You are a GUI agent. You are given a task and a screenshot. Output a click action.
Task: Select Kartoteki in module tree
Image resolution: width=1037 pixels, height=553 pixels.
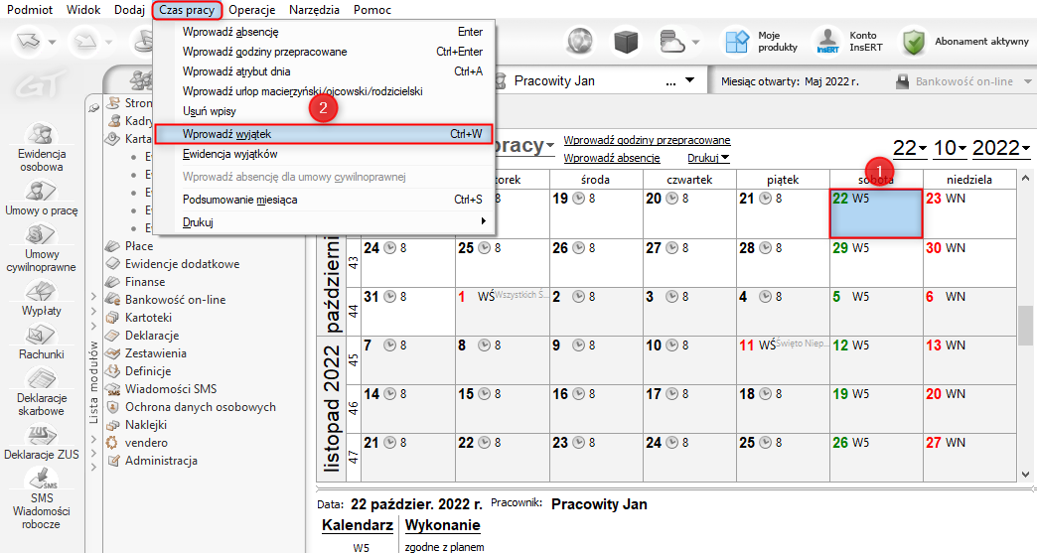[x=148, y=317]
